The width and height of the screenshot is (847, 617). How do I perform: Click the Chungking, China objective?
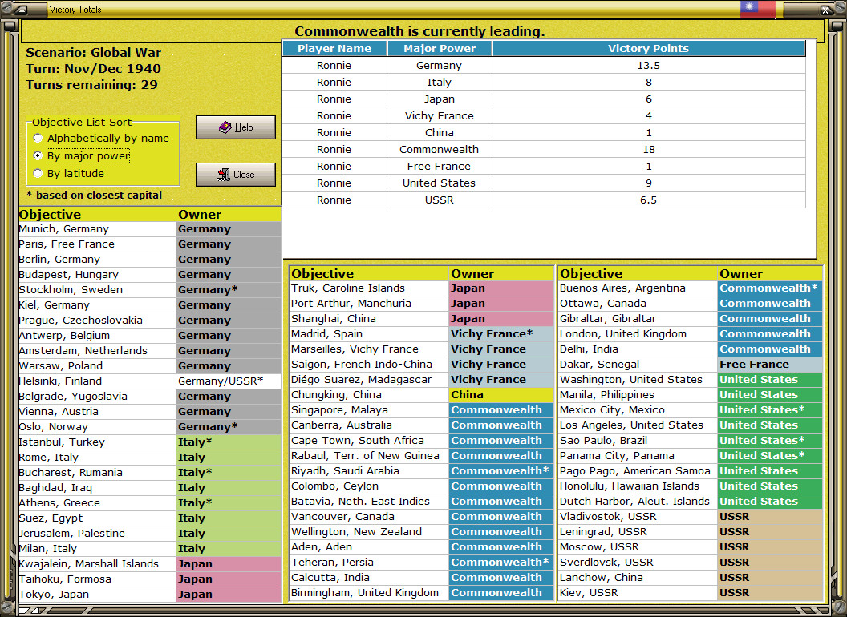click(369, 394)
